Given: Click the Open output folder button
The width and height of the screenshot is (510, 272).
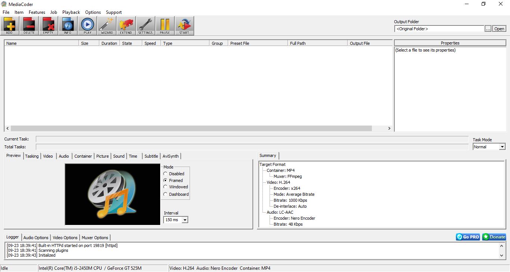Looking at the screenshot, I should [499, 29].
